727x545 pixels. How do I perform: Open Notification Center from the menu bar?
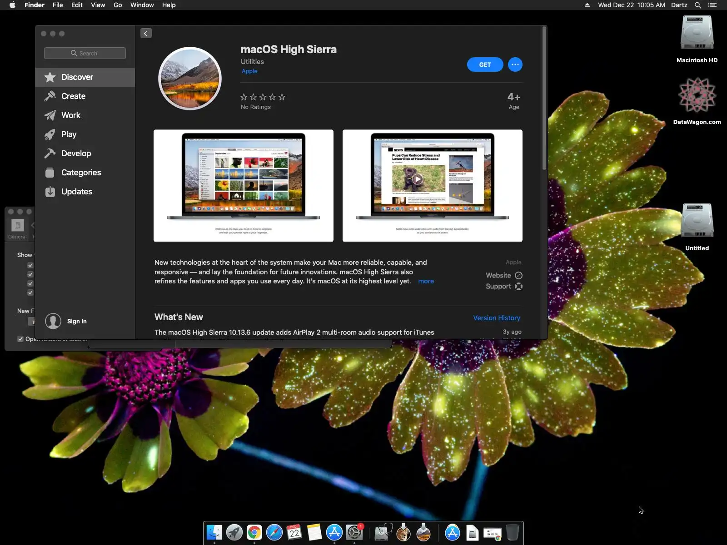tap(712, 5)
